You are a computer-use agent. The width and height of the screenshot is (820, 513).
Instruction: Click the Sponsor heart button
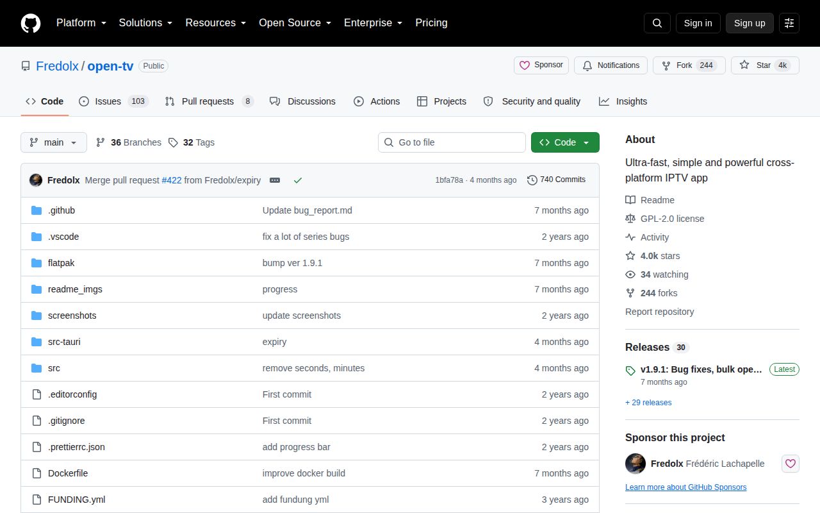pos(541,65)
